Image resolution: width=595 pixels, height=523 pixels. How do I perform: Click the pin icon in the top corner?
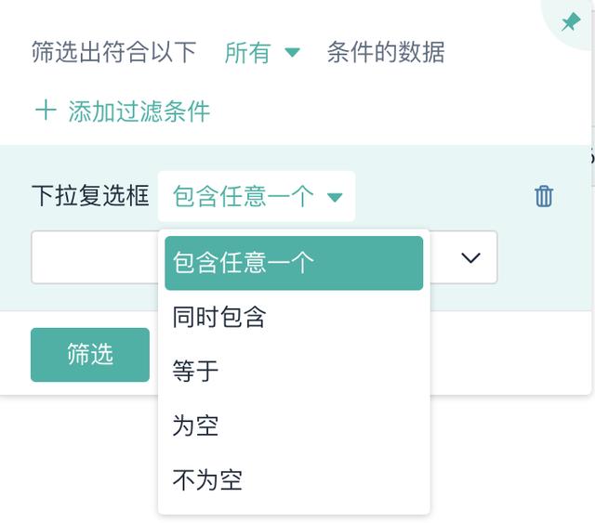[570, 22]
